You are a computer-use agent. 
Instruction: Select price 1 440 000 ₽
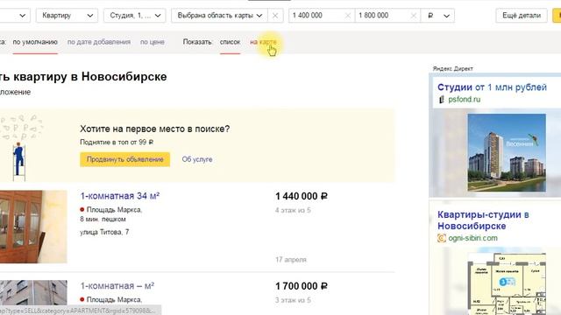click(302, 196)
